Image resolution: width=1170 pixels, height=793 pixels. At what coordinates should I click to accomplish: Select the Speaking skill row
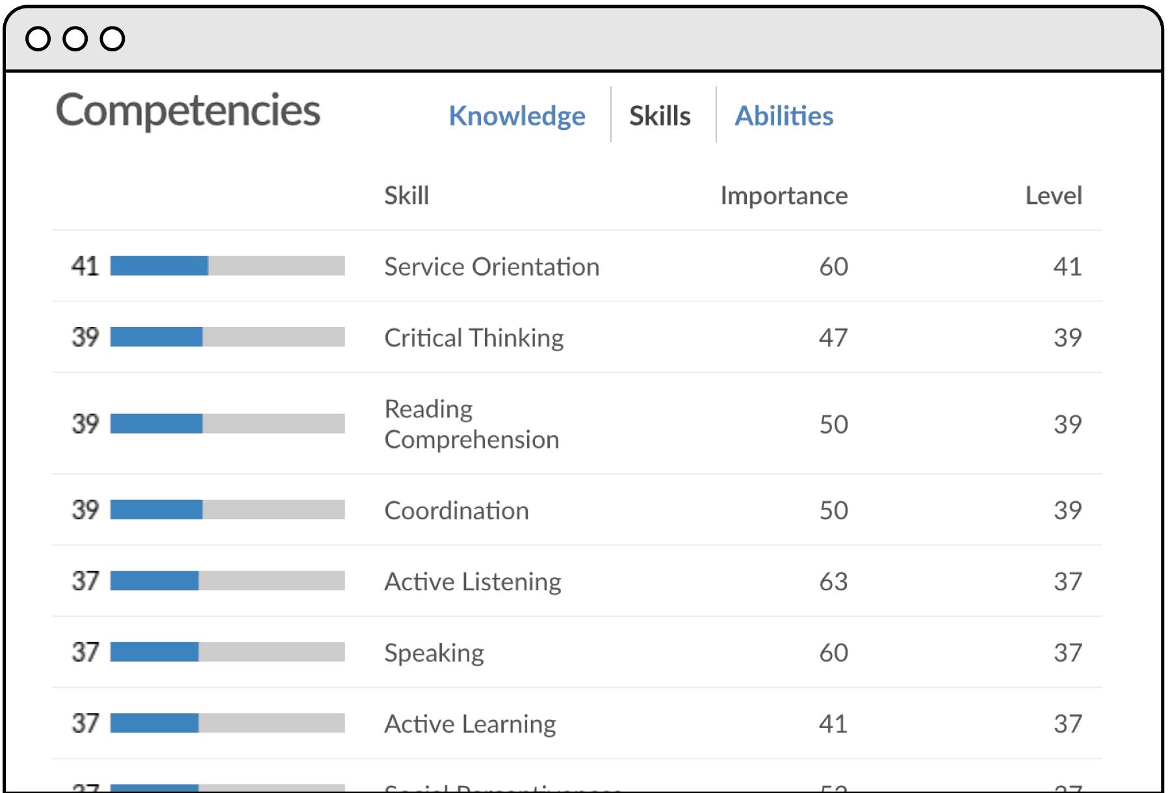coord(434,653)
